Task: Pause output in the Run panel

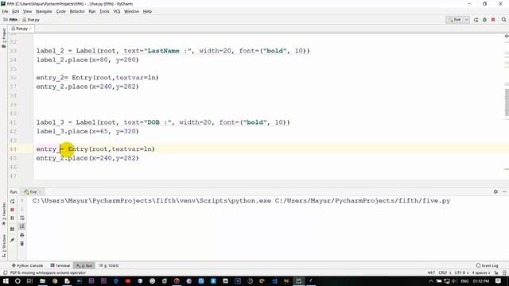Action: tap(13, 218)
